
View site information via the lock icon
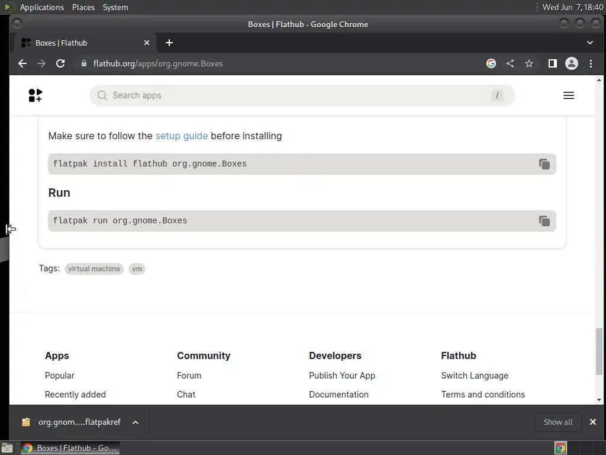tap(84, 63)
